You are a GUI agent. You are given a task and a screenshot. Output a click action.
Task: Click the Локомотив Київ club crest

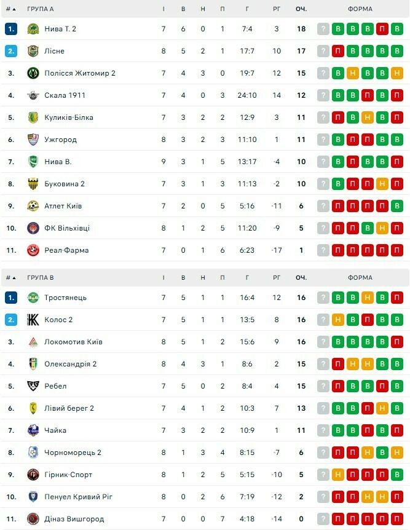pyautogui.click(x=33, y=342)
